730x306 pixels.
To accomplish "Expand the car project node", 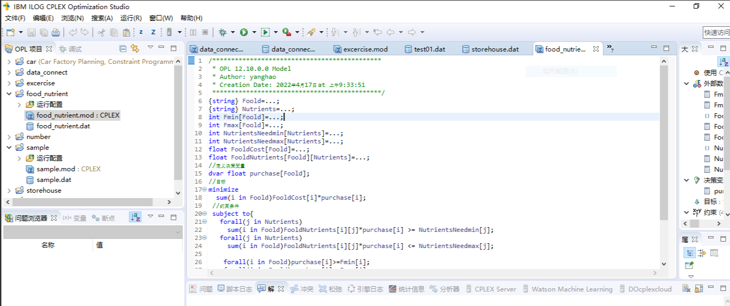I will (x=9, y=62).
